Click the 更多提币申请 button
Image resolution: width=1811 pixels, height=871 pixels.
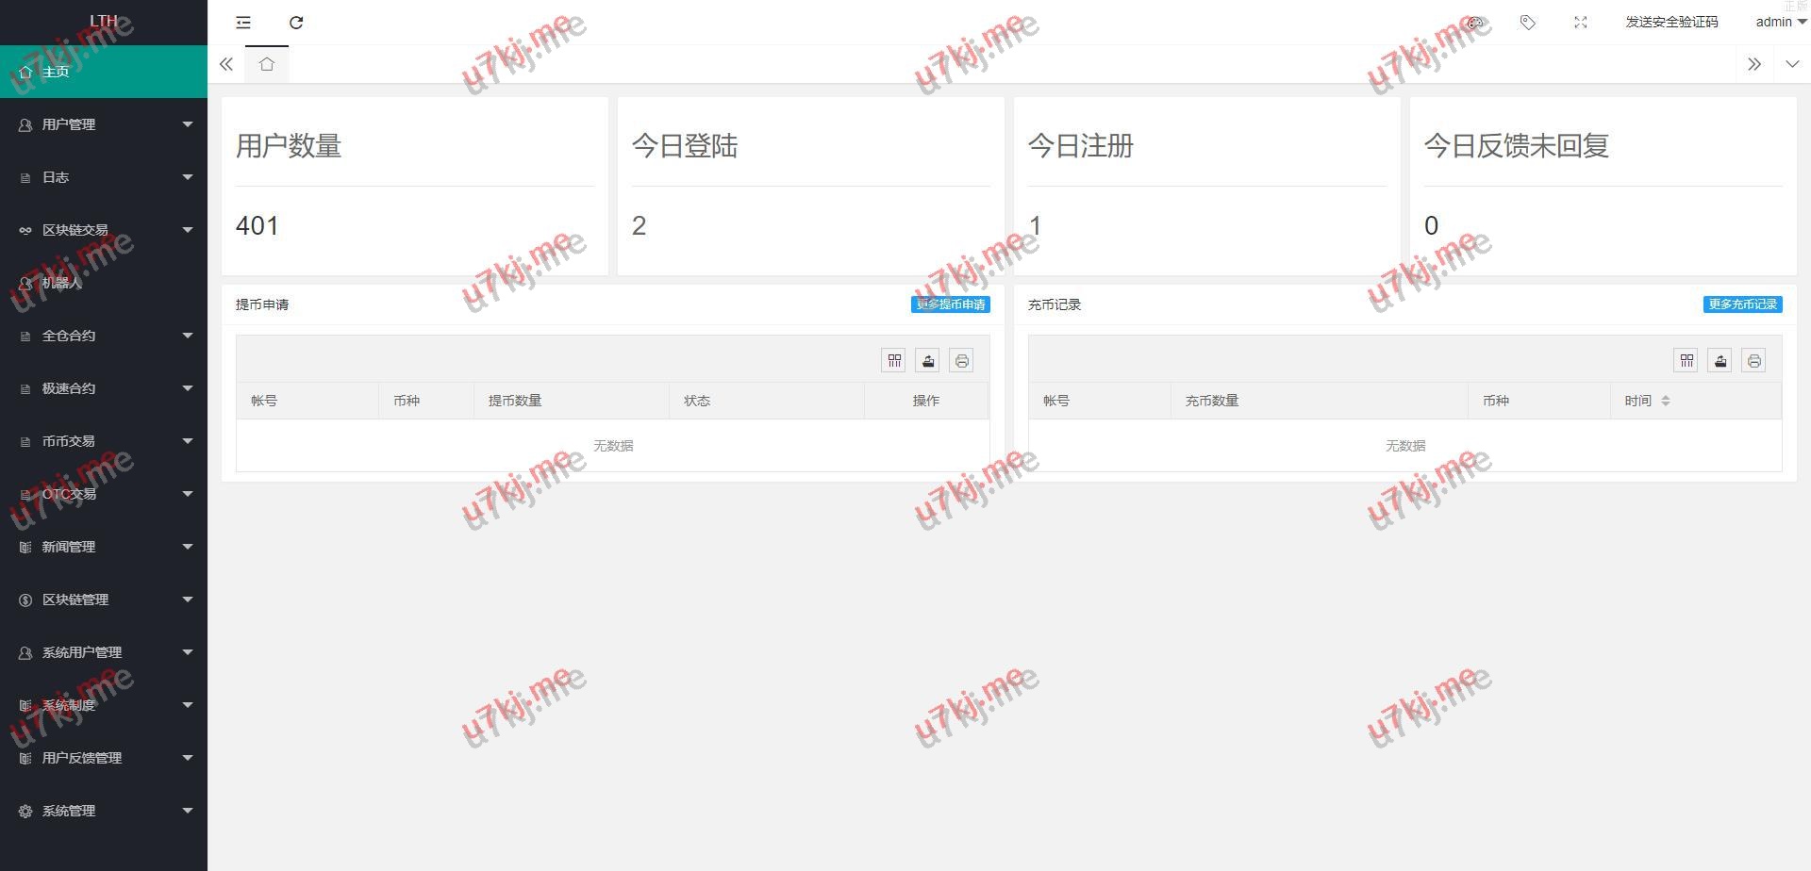point(950,304)
